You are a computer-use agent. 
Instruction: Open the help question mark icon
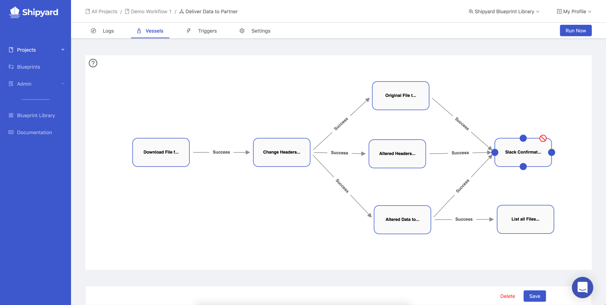(x=93, y=63)
